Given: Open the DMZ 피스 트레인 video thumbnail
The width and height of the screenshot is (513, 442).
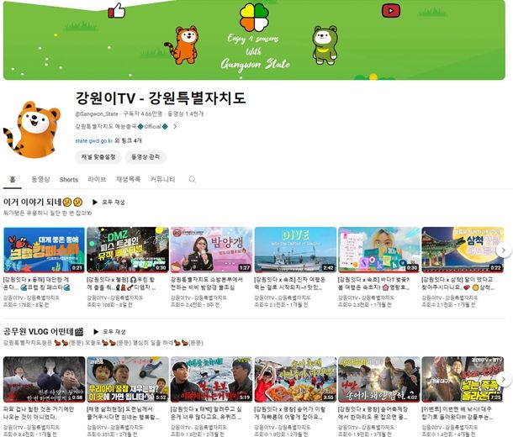Looking at the screenshot, I should [128, 250].
